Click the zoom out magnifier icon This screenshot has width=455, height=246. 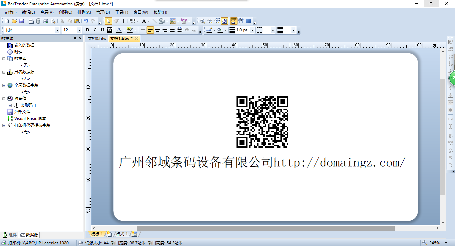pyautogui.click(x=210, y=21)
